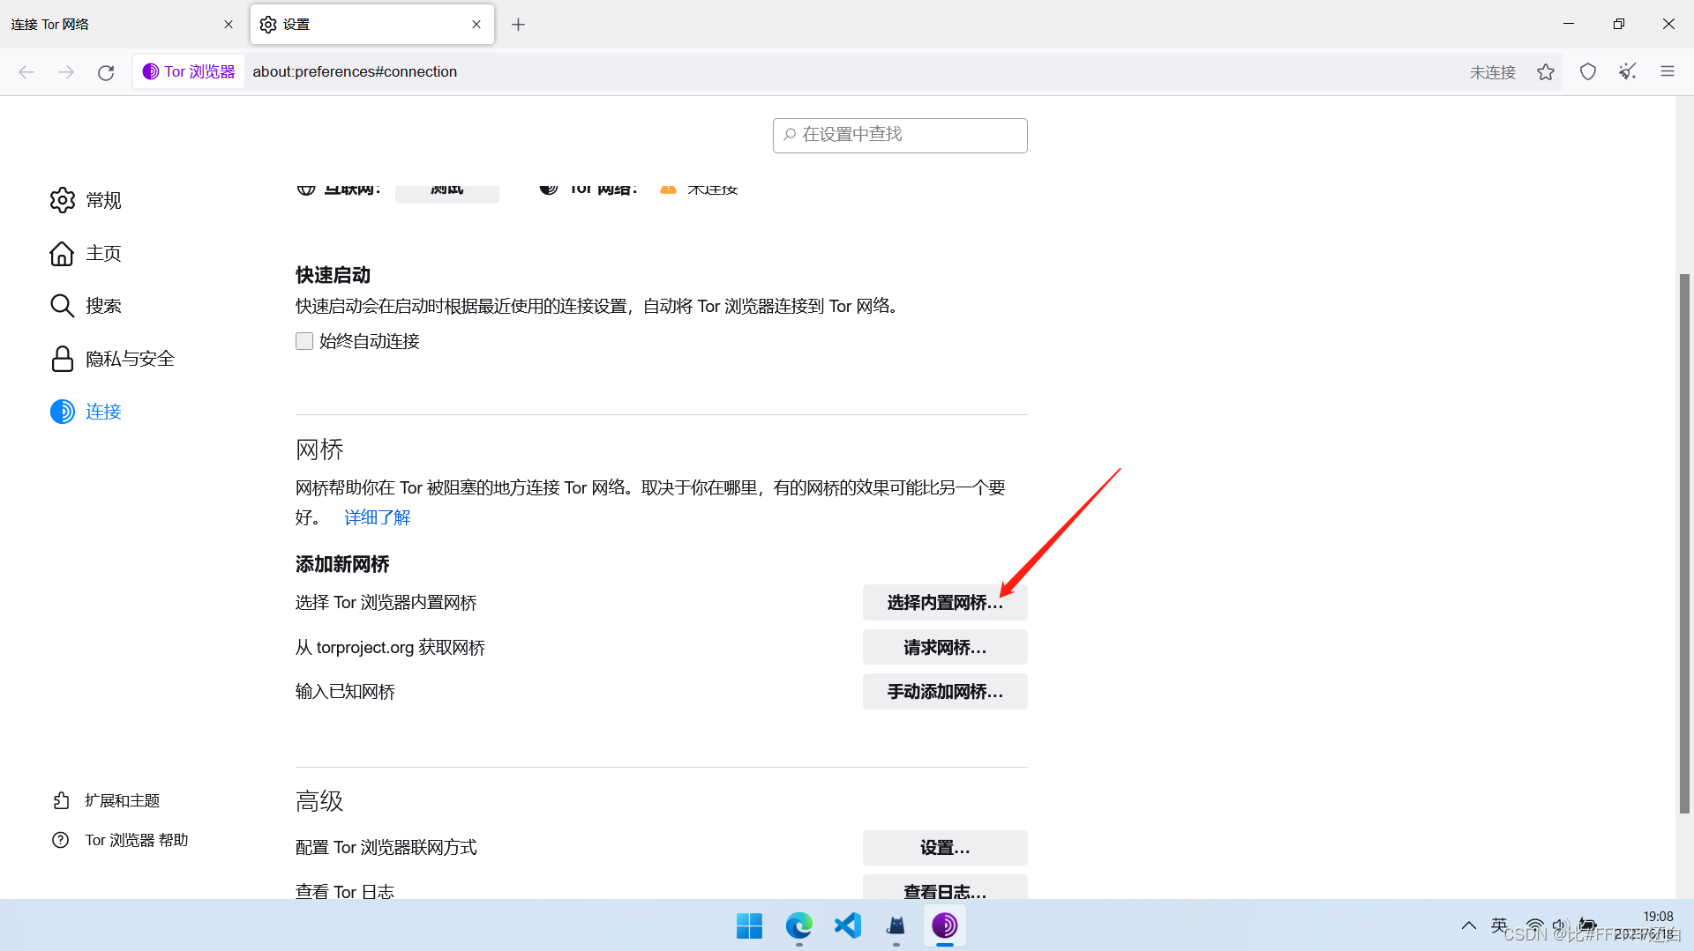Open the 搜索 settings section in sidebar
1694x951 pixels.
pyautogui.click(x=103, y=306)
